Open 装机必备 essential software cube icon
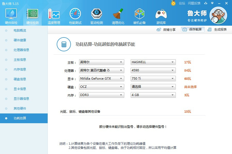Image resolution: width=232 pixels, height=154 pixels. [x=139, y=14]
